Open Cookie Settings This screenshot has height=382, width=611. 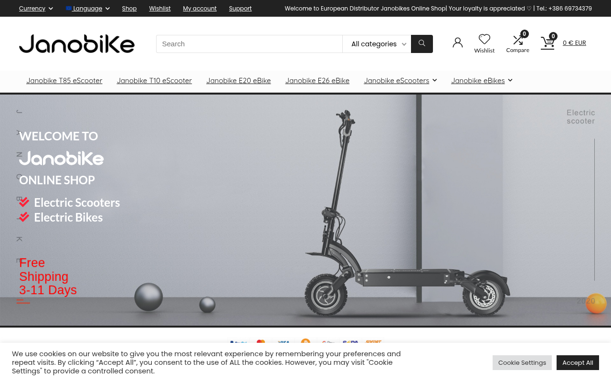point(522,363)
